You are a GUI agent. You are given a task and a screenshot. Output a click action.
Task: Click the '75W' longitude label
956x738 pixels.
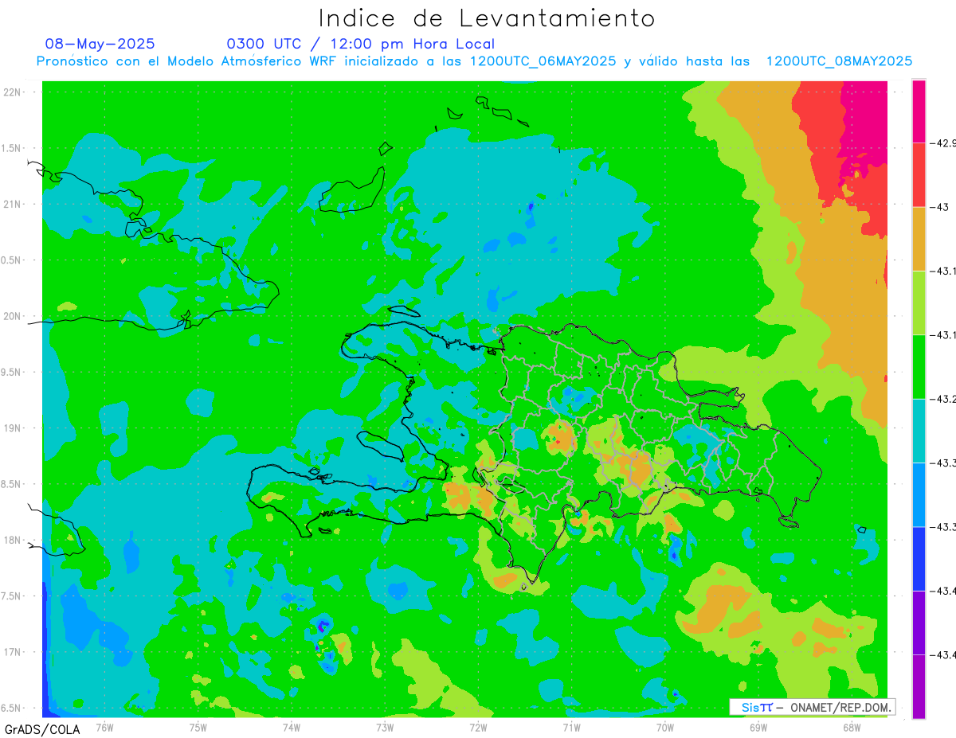(198, 727)
